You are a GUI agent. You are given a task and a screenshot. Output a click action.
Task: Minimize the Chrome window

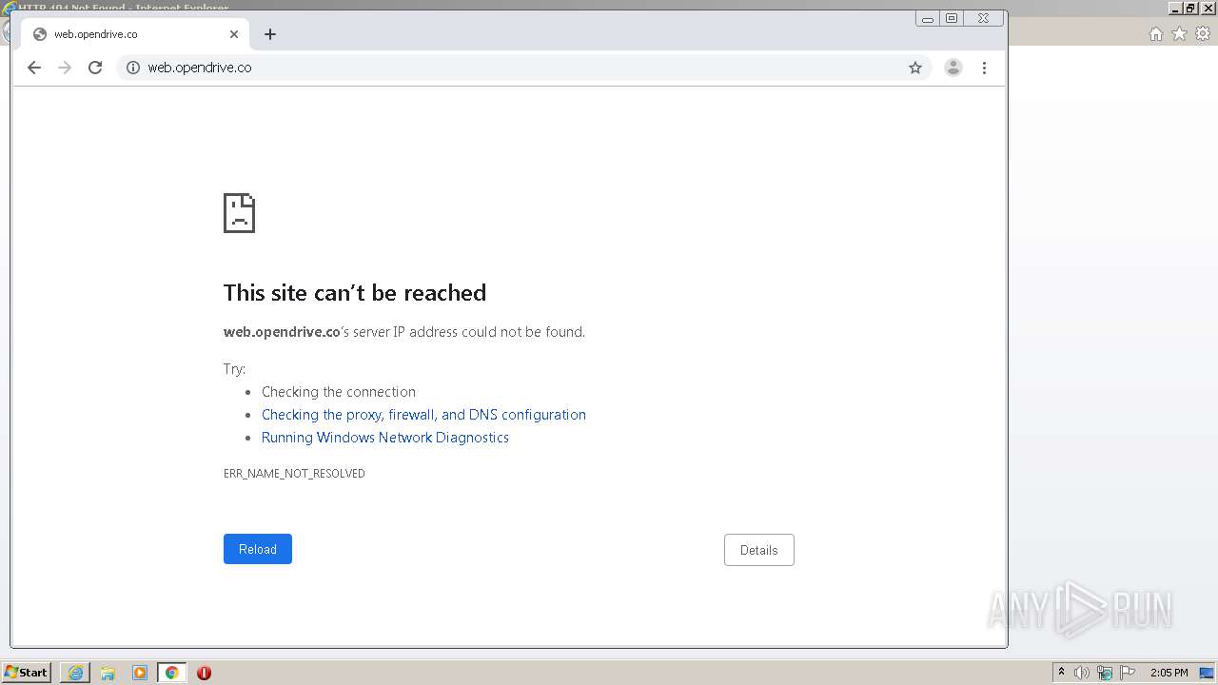[x=928, y=18]
